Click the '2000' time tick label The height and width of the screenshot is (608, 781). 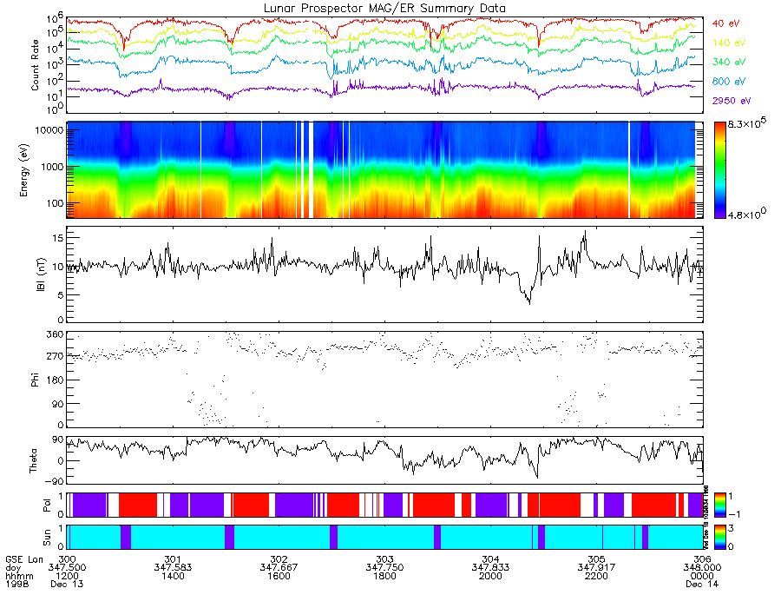pos(490,576)
